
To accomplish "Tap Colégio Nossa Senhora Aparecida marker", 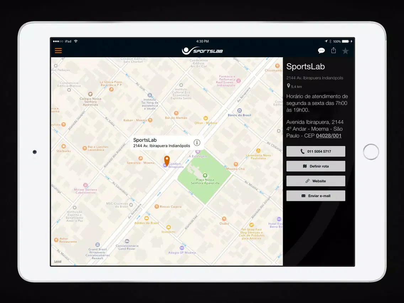I will click(90, 94).
